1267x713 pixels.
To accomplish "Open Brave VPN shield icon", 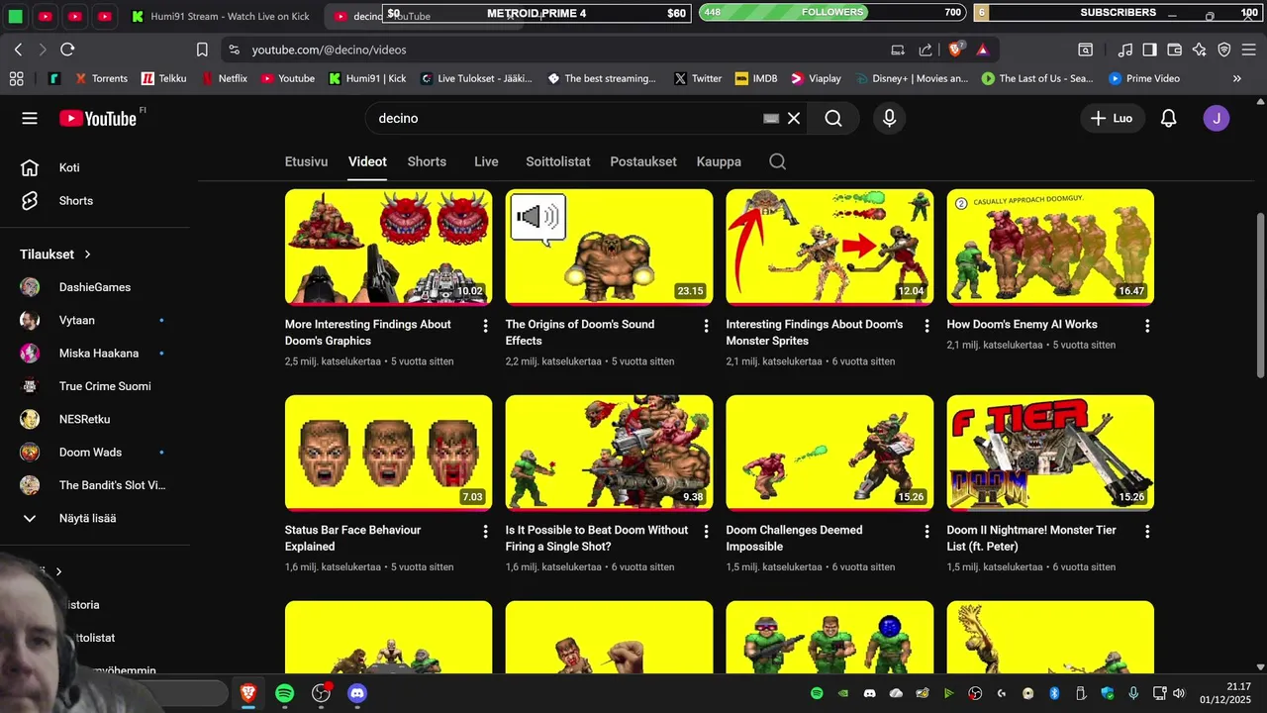I will [1223, 50].
